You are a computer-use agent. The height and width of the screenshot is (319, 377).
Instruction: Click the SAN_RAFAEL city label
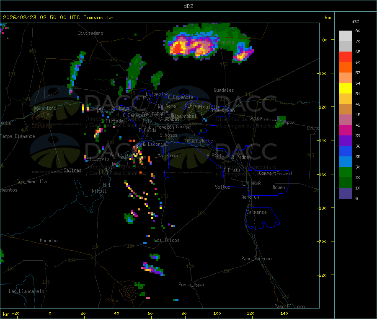click(154, 114)
